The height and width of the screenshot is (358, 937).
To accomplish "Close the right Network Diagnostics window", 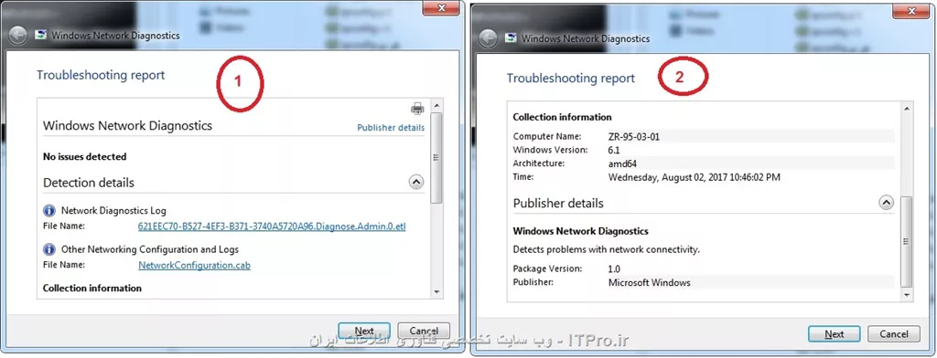I will 910,10.
